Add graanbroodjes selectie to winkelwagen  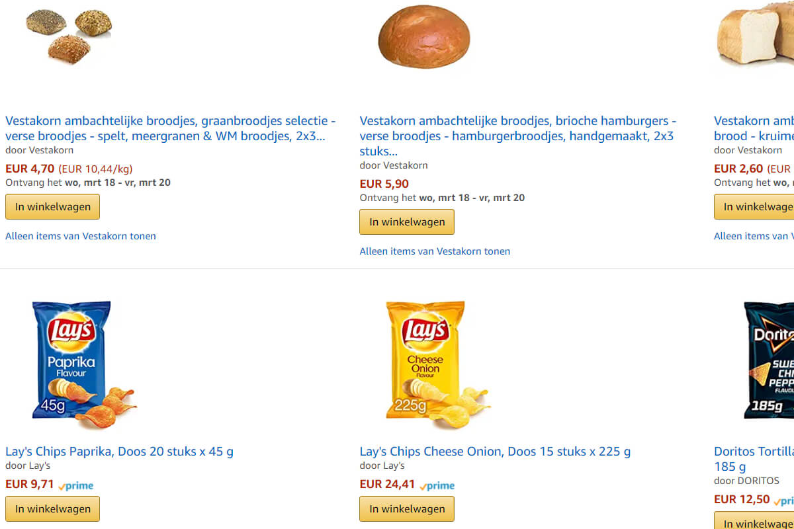tap(53, 207)
